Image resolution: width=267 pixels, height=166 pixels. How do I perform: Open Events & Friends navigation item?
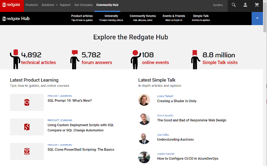click(x=174, y=18)
